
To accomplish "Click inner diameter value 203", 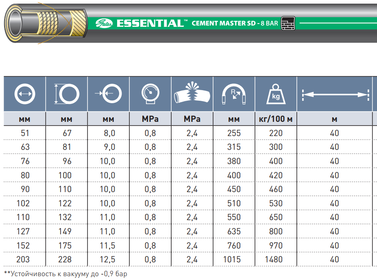I will point(23,260).
